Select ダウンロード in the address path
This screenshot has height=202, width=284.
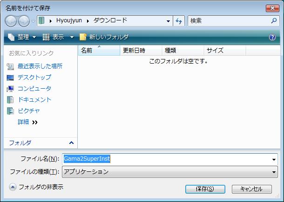click(110, 20)
